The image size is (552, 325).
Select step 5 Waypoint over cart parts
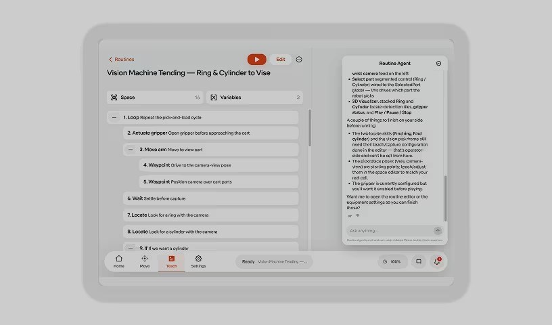(219, 181)
